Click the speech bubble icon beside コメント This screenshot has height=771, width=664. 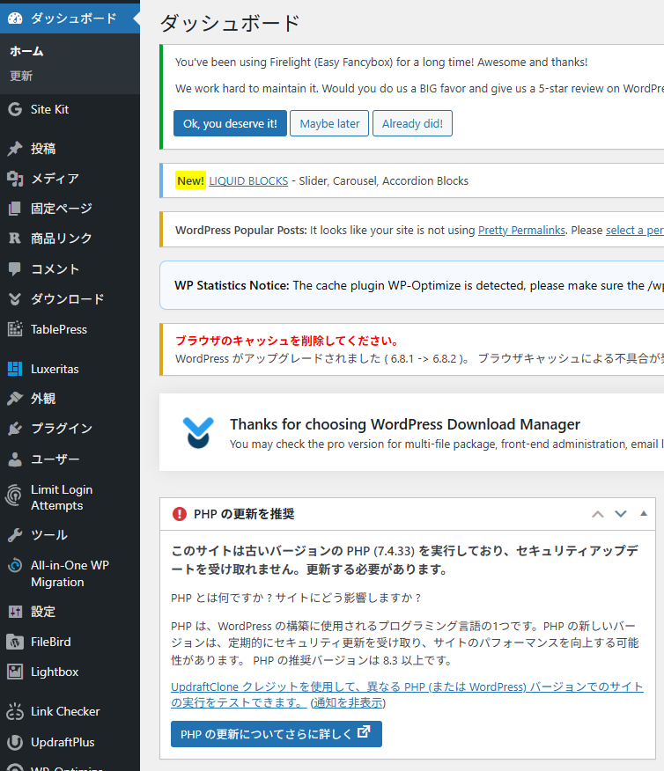[15, 269]
